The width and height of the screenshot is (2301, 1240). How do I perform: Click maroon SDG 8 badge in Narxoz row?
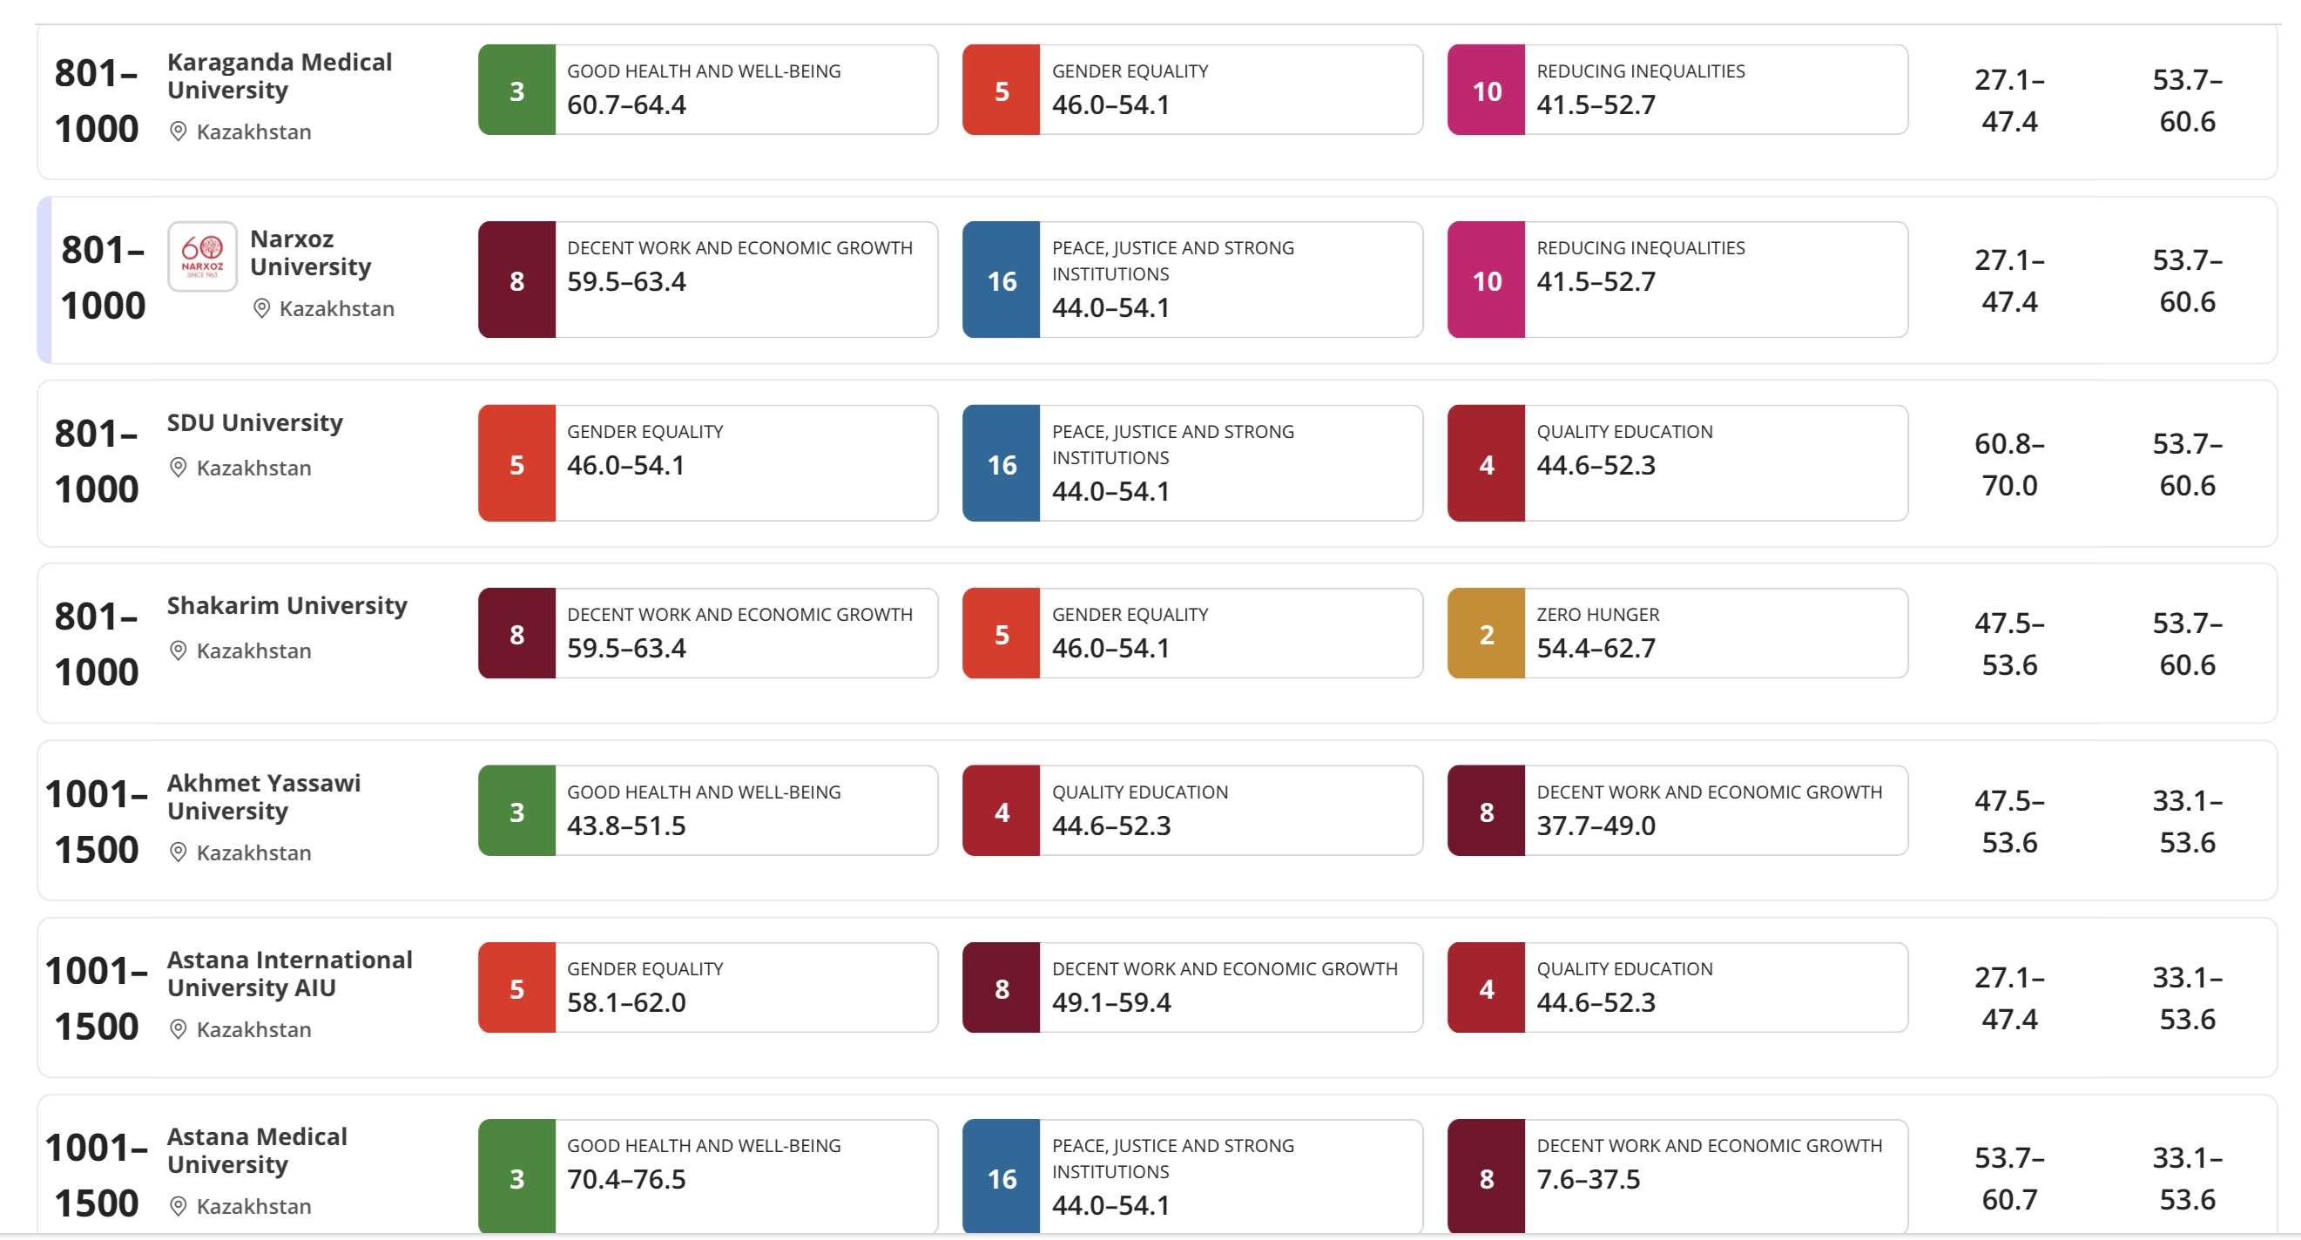tap(516, 280)
